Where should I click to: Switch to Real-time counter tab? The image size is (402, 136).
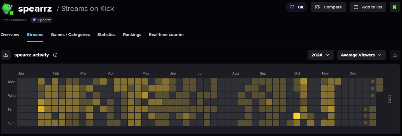click(166, 35)
